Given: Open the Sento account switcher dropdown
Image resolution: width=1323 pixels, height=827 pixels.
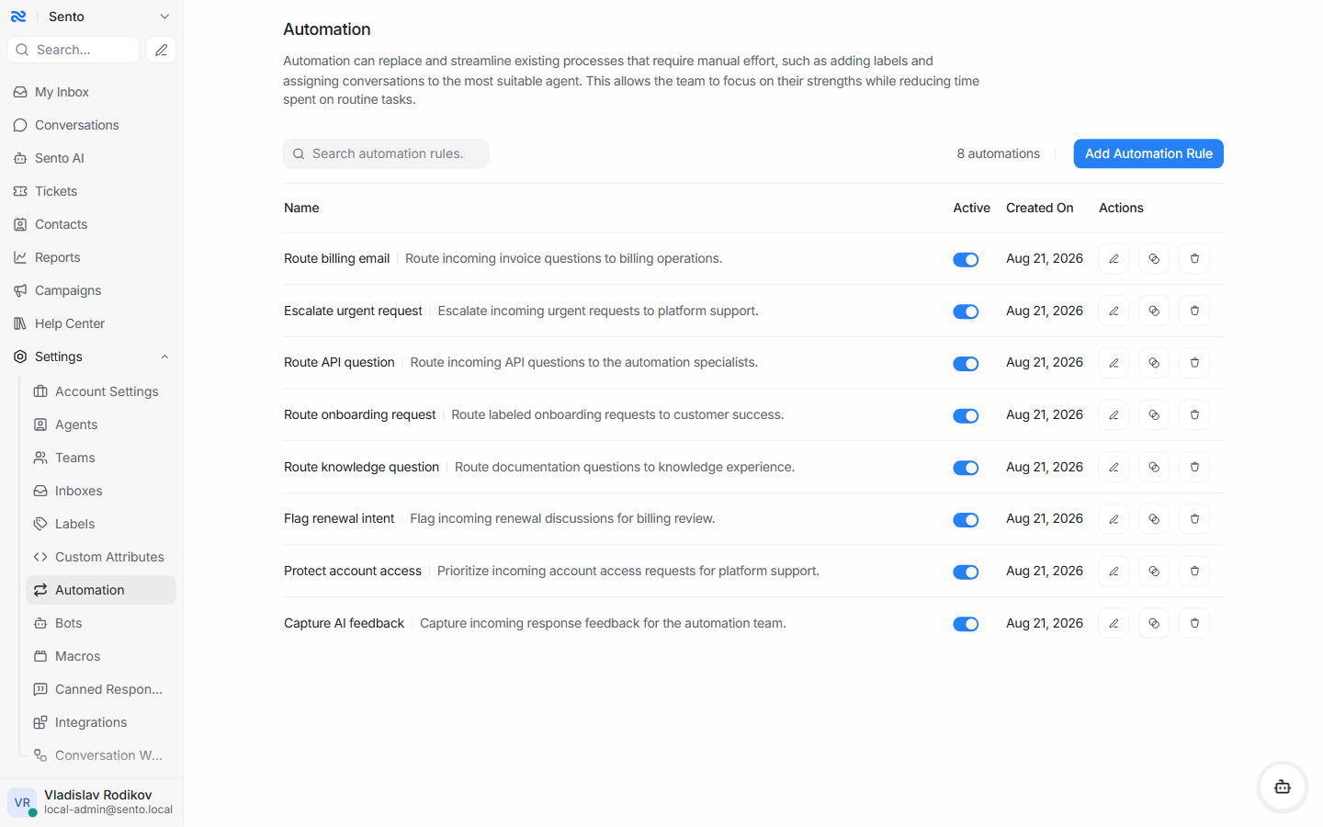Looking at the screenshot, I should (x=108, y=17).
